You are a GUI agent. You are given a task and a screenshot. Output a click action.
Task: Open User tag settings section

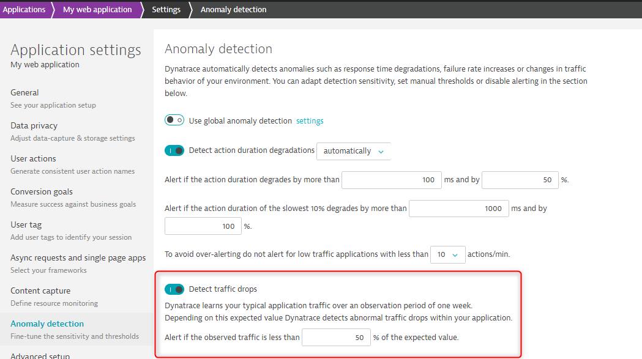click(x=26, y=224)
